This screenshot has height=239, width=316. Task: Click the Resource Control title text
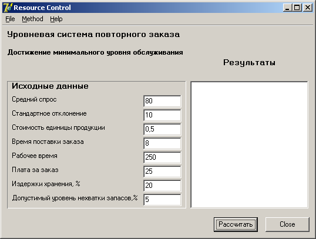42,8
